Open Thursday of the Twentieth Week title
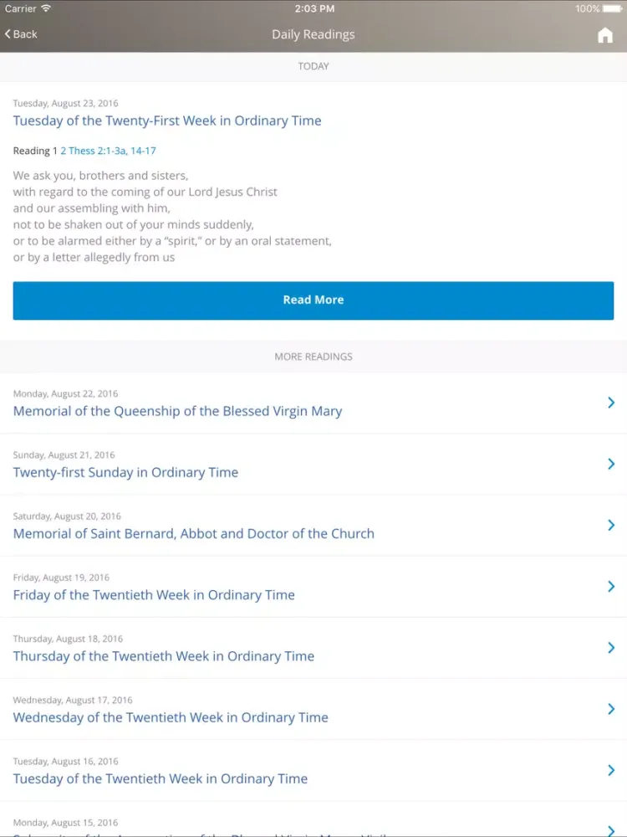The width and height of the screenshot is (627, 837). pyautogui.click(x=164, y=656)
